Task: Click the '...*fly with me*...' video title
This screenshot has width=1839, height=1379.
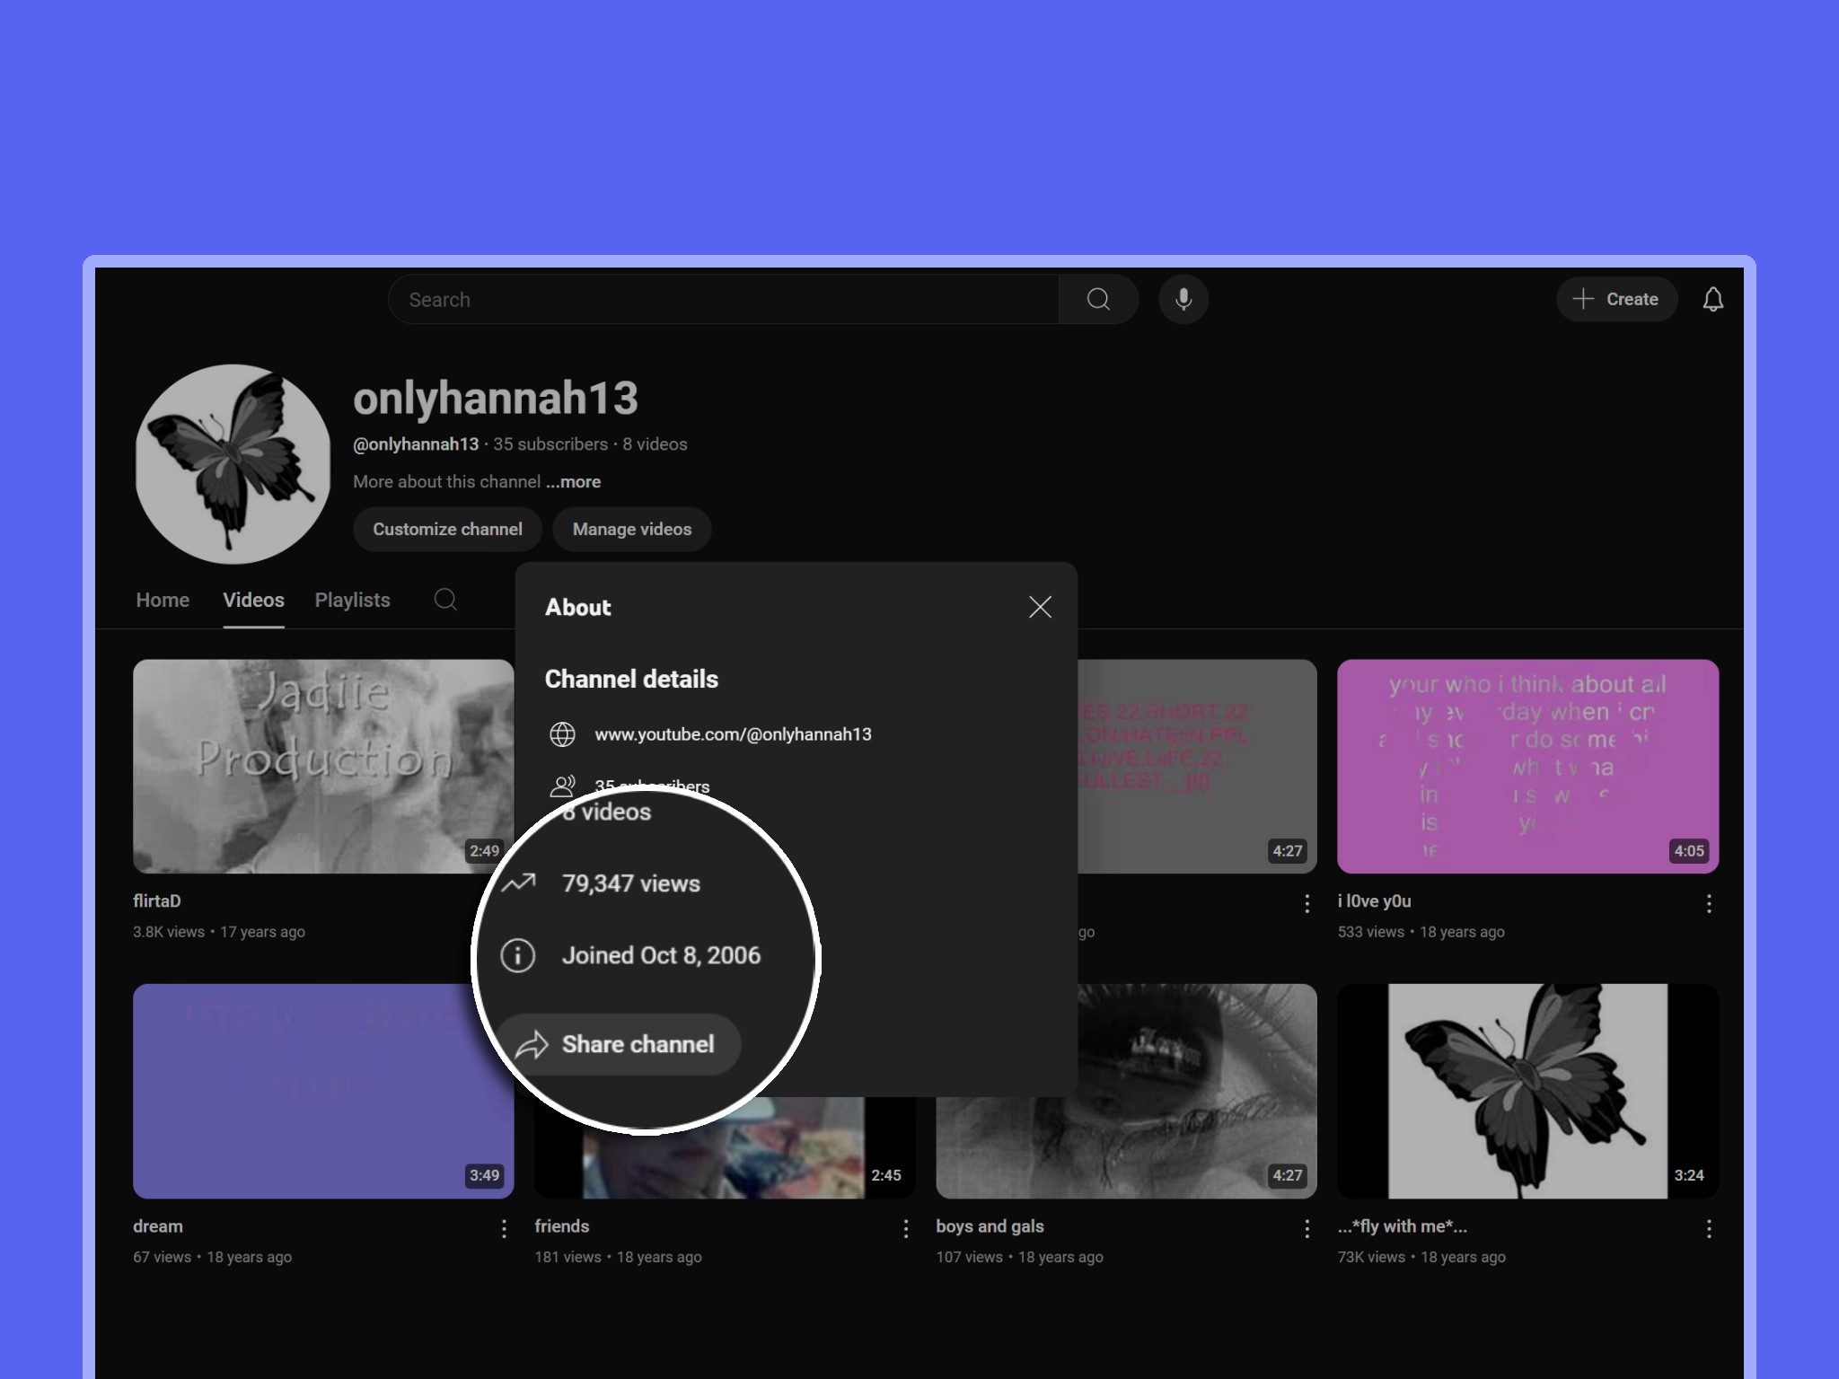Action: point(1402,1225)
